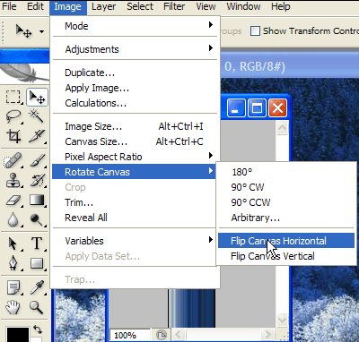Rotate canvas 90° CCW
Image resolution: width=359 pixels, height=342 pixels.
coord(286,202)
